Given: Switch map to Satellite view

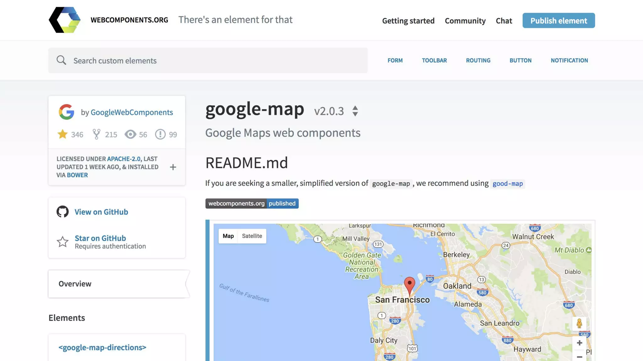Looking at the screenshot, I should [x=252, y=236].
